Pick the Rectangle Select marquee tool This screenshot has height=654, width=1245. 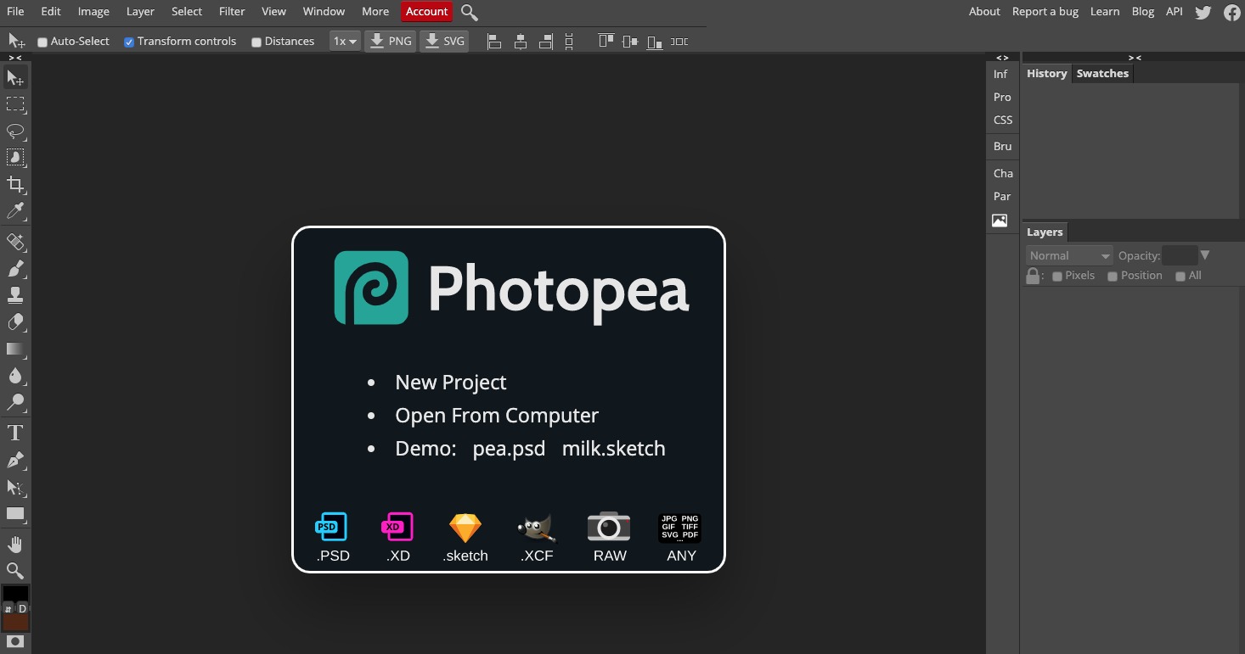pyautogui.click(x=15, y=104)
